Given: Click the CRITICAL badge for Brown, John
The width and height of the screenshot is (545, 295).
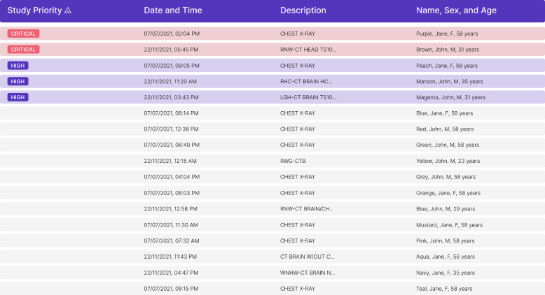Looking at the screenshot, I should click(x=23, y=50).
